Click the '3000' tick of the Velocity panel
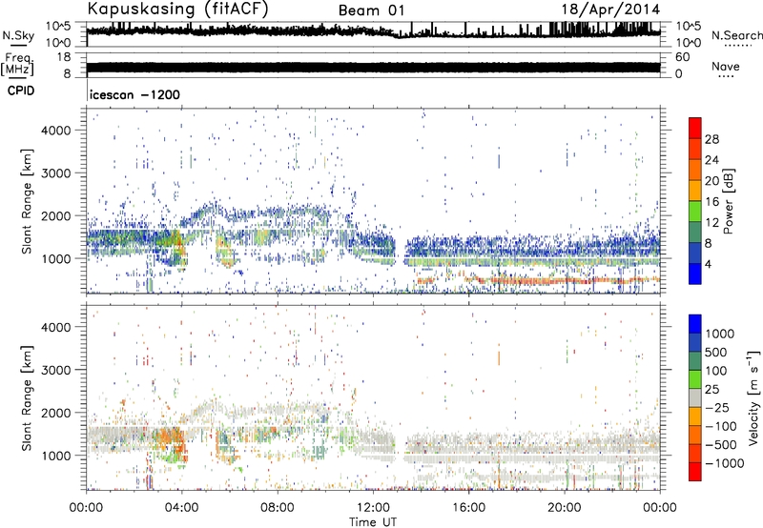Screen dimensions: 763x528 (x=55, y=370)
